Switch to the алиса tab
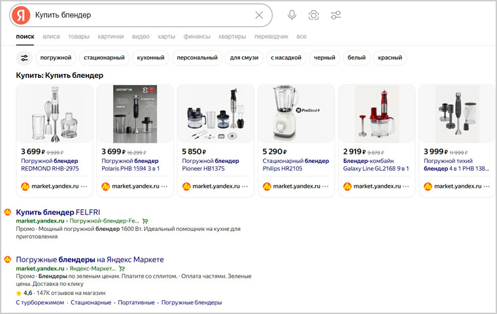Viewport: 497px width, 314px height. point(51,37)
